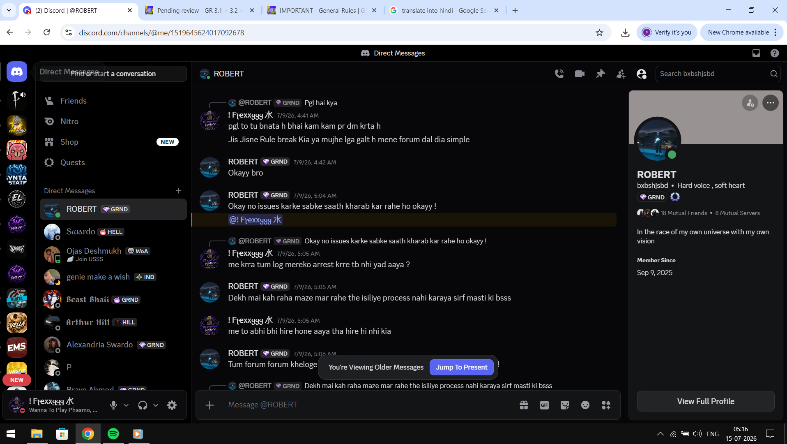Focus the Message @ROBERT input field
The width and height of the screenshot is (787, 444).
coord(370,405)
